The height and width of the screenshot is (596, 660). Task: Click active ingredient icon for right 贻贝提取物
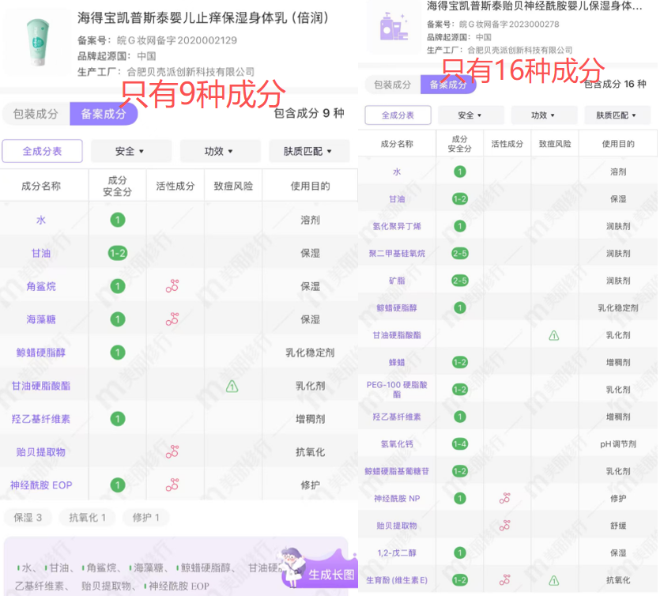(x=504, y=526)
